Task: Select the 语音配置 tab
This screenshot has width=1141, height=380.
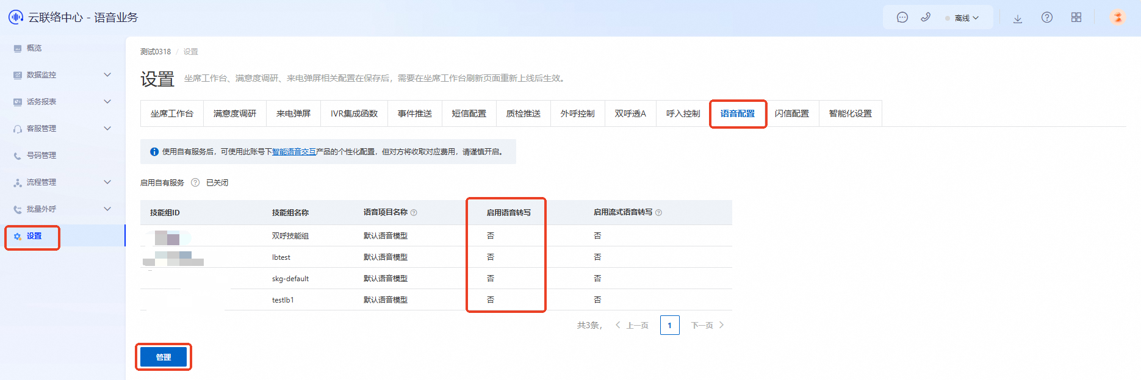Action: point(738,113)
